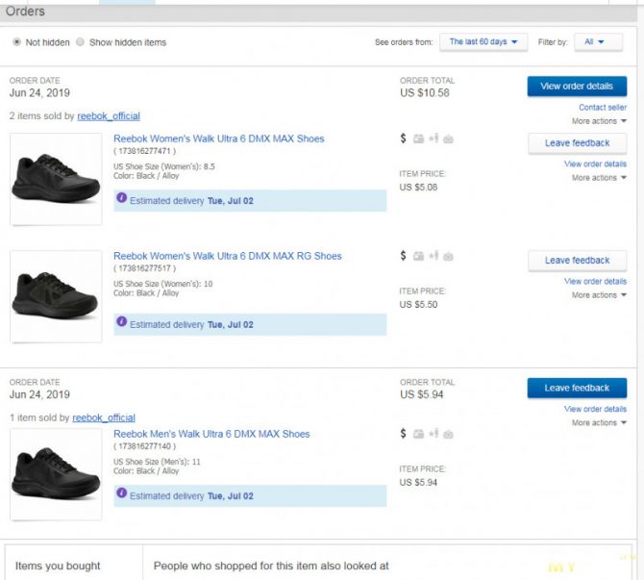The image size is (644, 580).
Task: Open reebok_official seller link in first order
Action: (x=109, y=116)
